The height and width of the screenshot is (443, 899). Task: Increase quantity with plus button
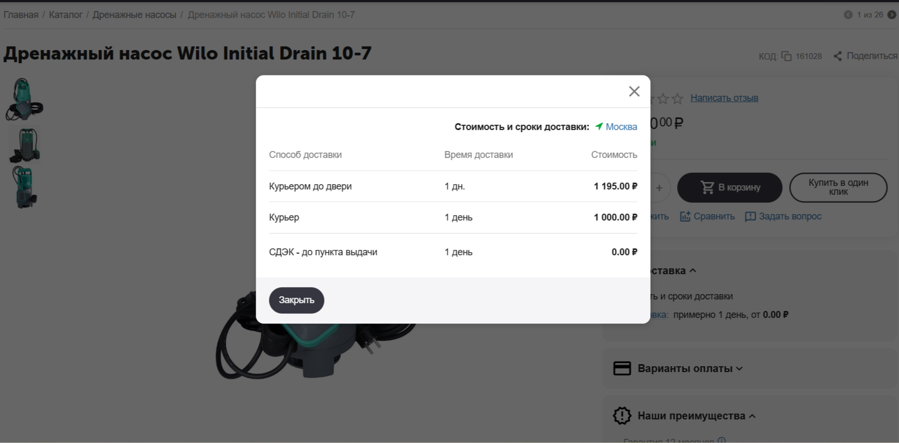click(659, 188)
